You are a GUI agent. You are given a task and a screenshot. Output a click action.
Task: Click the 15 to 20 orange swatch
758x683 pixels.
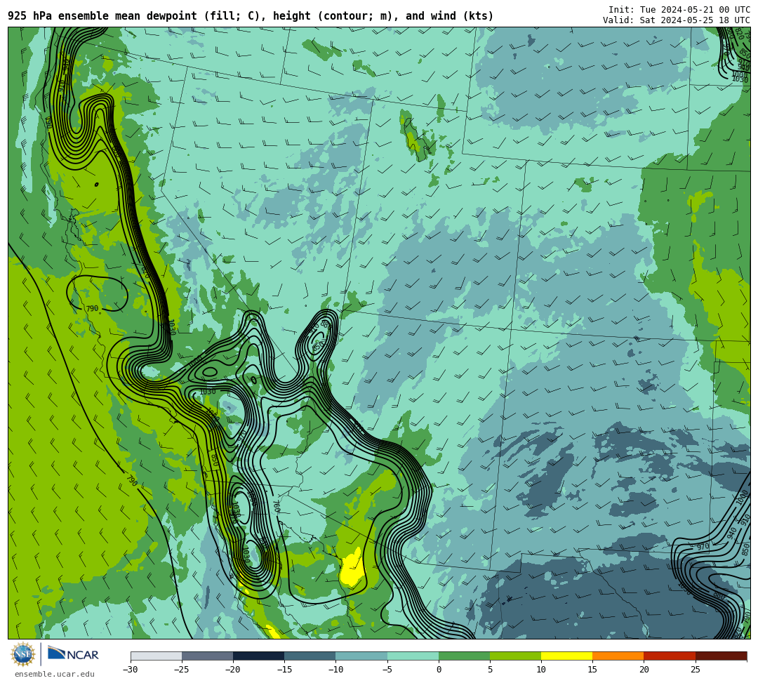[618, 656]
